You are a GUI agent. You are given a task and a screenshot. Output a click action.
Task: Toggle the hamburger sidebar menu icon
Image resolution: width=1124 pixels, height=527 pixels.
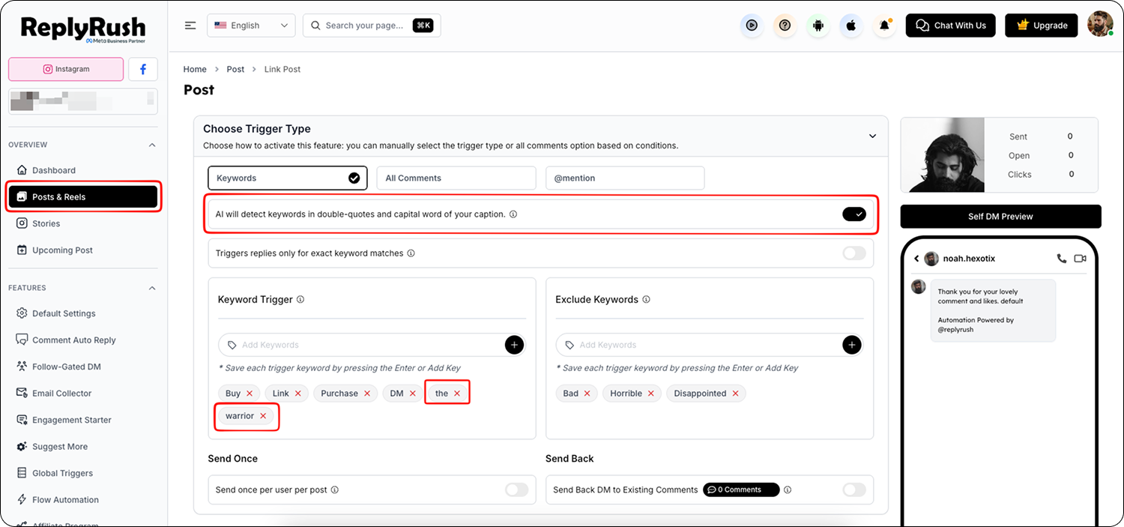click(190, 25)
